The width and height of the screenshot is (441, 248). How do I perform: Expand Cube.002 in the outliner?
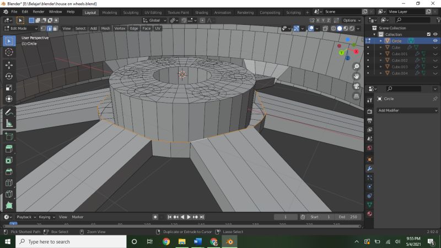pyautogui.click(x=381, y=60)
